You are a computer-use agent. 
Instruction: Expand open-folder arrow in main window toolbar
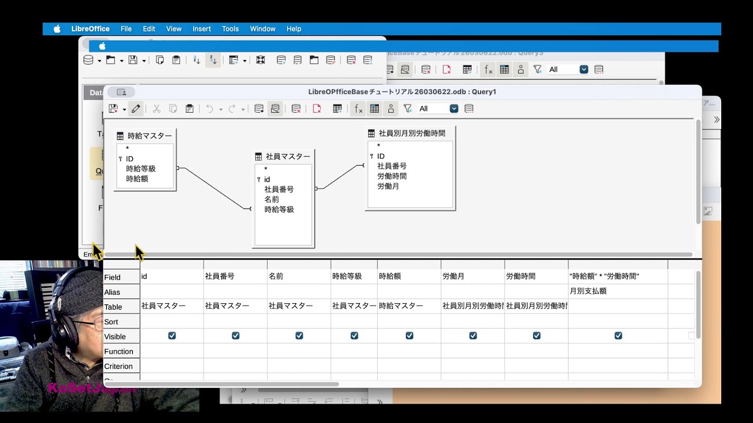click(122, 61)
